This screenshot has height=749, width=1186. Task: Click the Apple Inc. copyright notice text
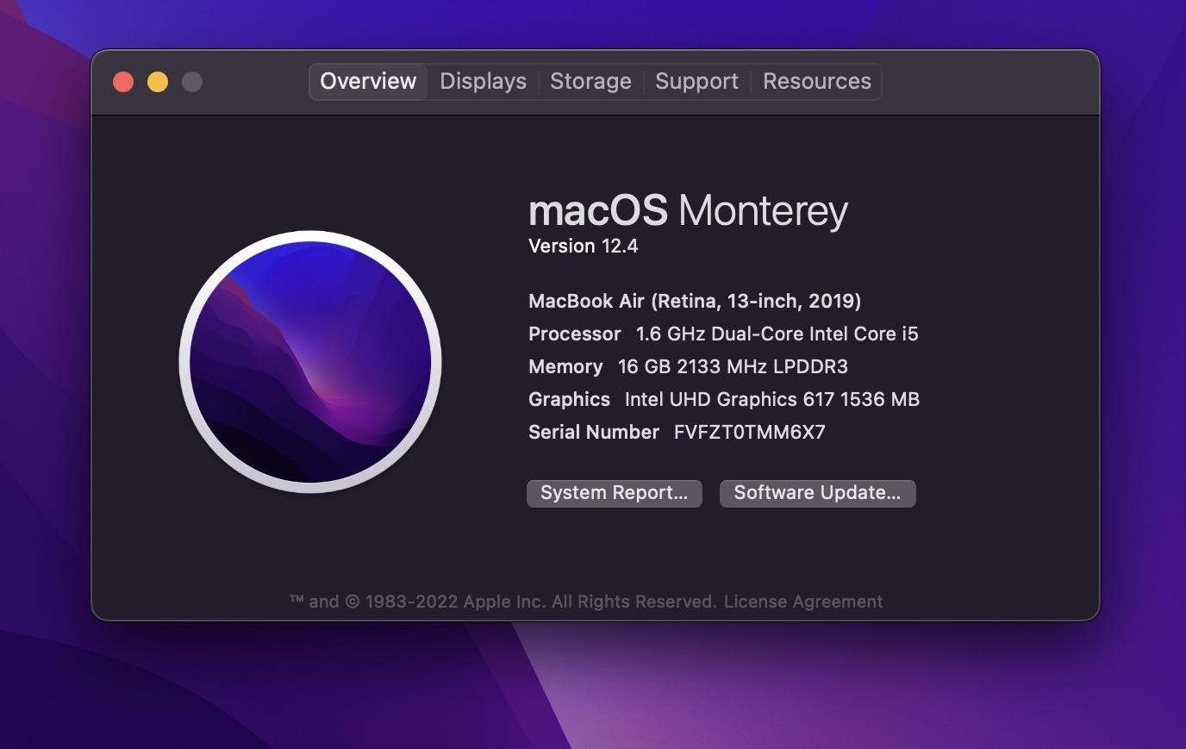(x=502, y=602)
